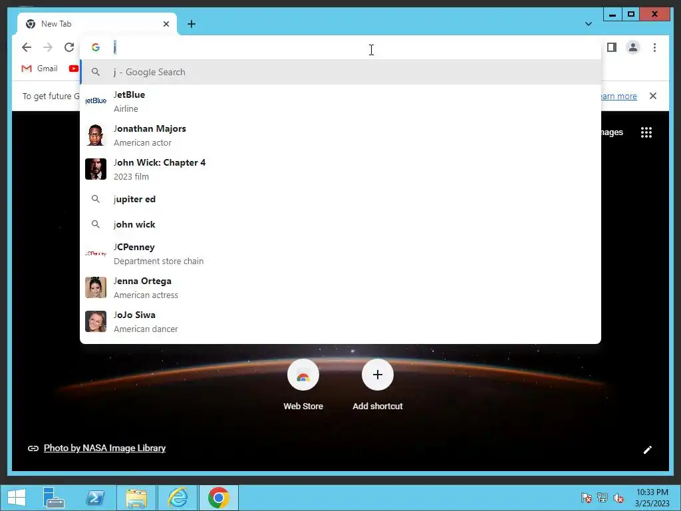
Task: Open the YouTube bookmark icon
Action: [73, 69]
